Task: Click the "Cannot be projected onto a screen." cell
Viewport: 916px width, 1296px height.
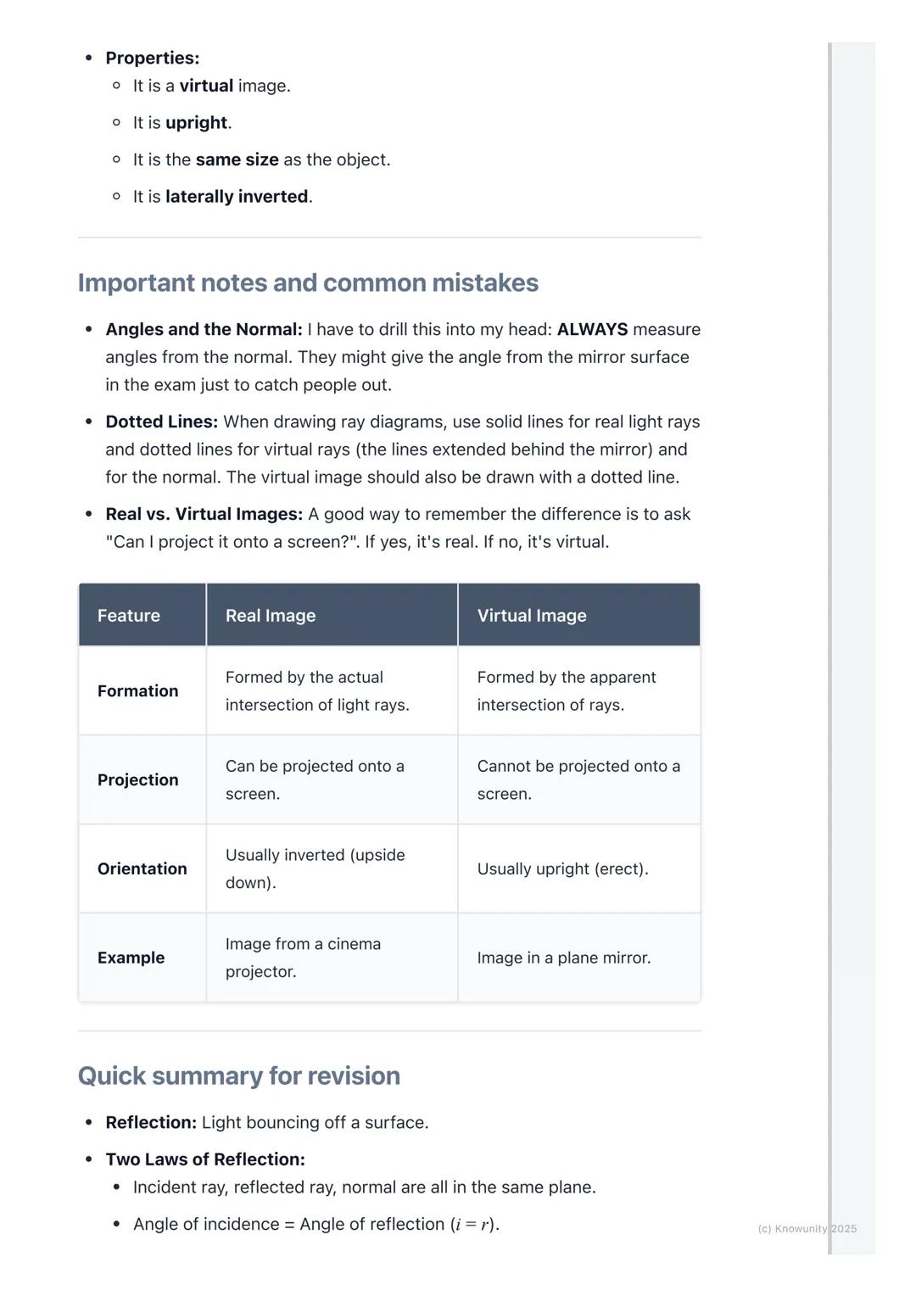Action: pos(578,780)
